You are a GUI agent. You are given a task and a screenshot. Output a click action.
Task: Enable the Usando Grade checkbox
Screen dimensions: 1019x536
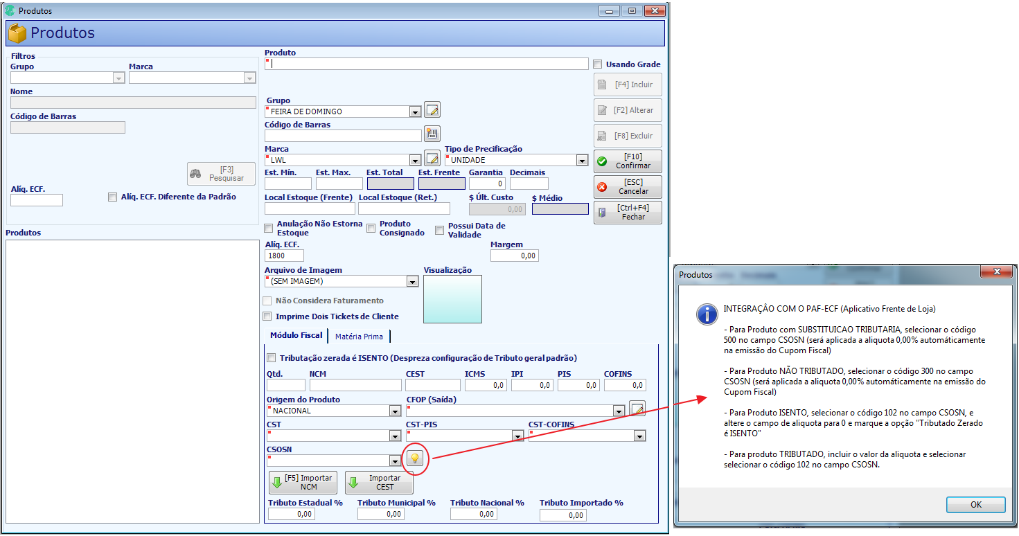point(597,64)
